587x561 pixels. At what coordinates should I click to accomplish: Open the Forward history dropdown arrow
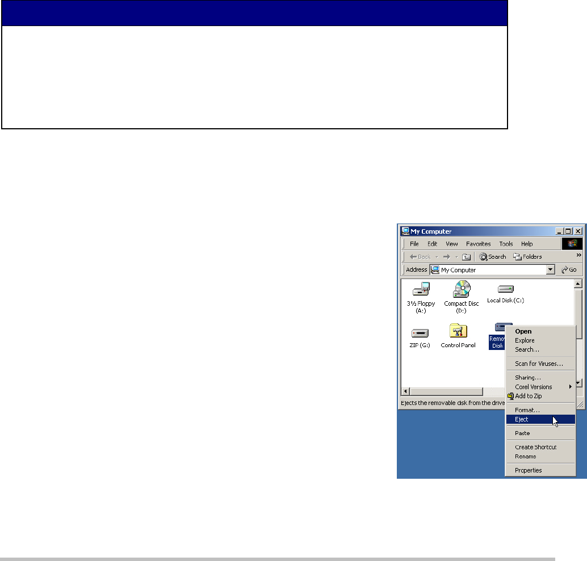[456, 257]
